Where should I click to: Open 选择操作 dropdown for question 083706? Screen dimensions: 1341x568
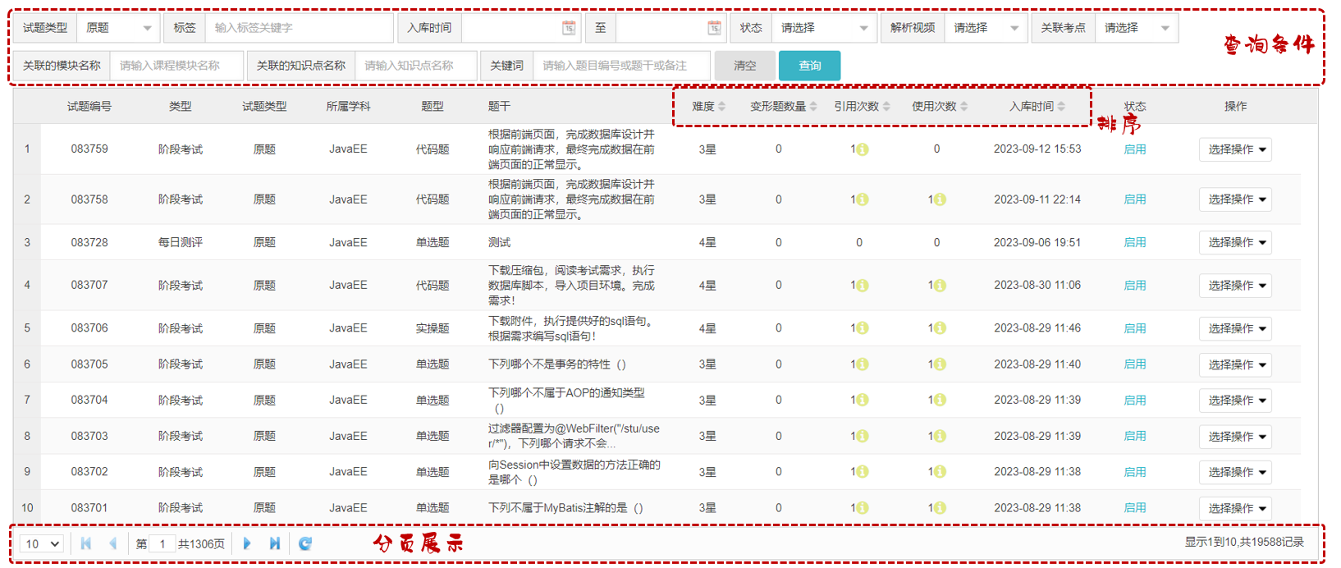click(x=1236, y=328)
